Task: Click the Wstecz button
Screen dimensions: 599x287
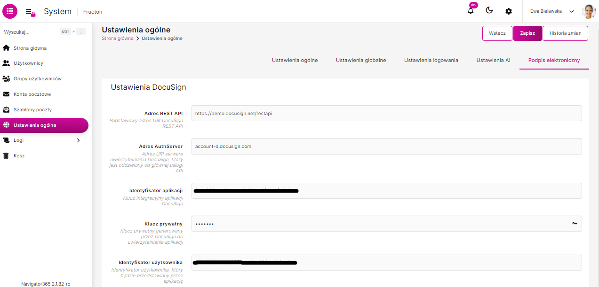Action: [x=497, y=33]
